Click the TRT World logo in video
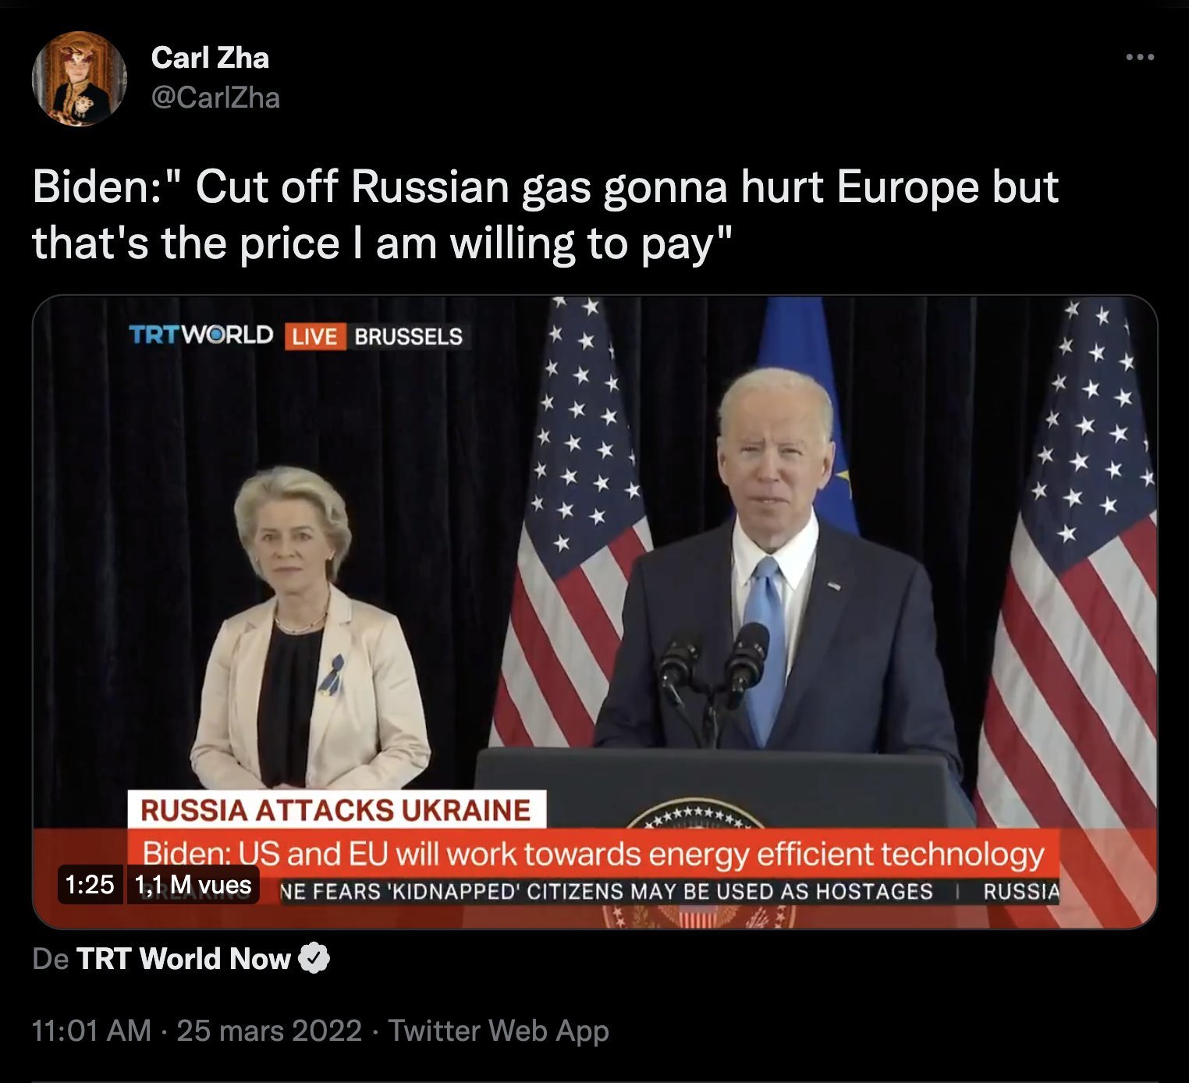The width and height of the screenshot is (1189, 1083). [x=201, y=336]
